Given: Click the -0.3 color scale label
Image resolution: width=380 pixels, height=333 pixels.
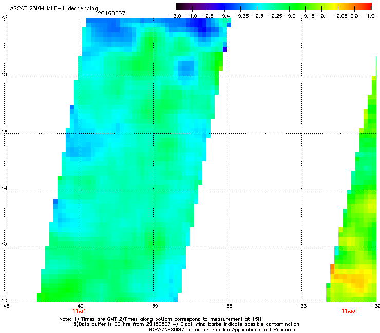Looking at the screenshot, I should 257,16.
